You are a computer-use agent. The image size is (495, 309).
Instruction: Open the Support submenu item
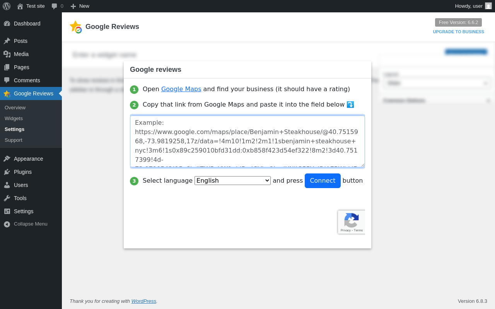click(14, 140)
